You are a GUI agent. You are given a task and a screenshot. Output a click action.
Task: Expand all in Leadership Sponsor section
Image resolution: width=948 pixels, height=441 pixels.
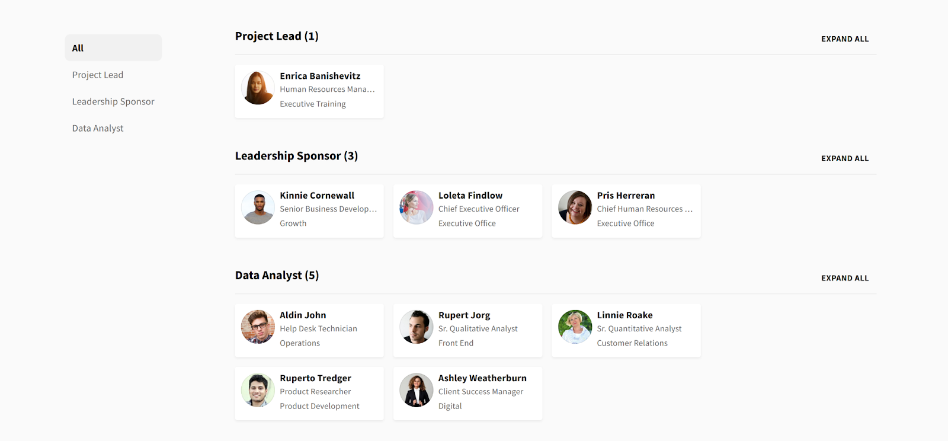coord(845,159)
